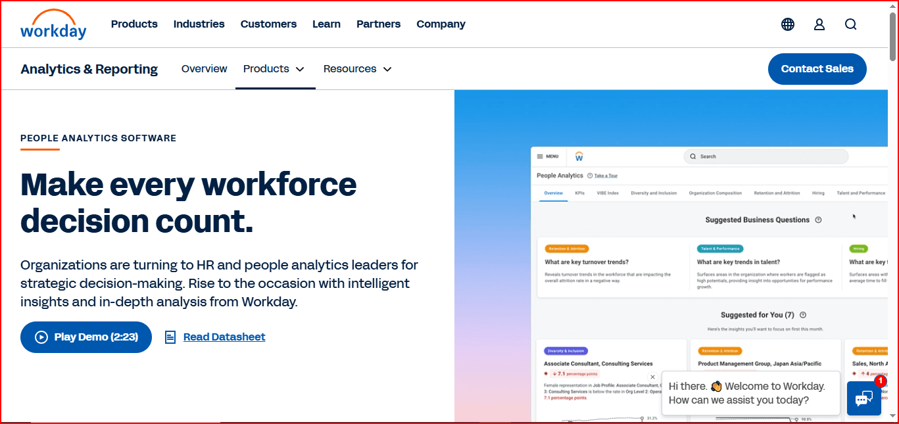Click the chat greeting message bubble

point(751,393)
